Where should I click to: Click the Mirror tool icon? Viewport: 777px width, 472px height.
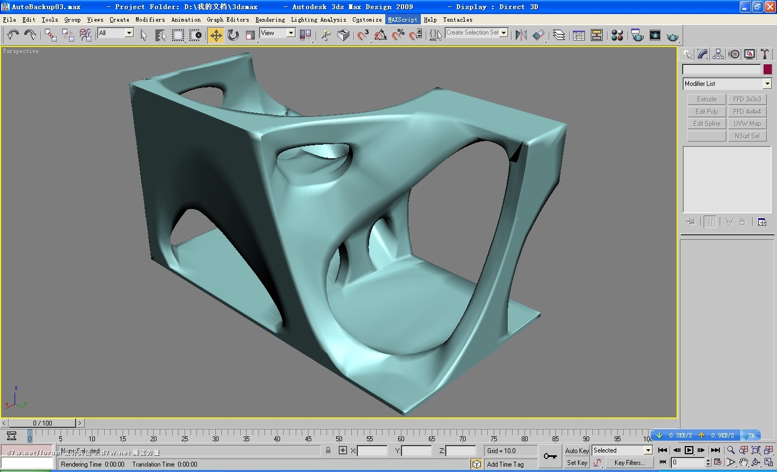click(521, 35)
